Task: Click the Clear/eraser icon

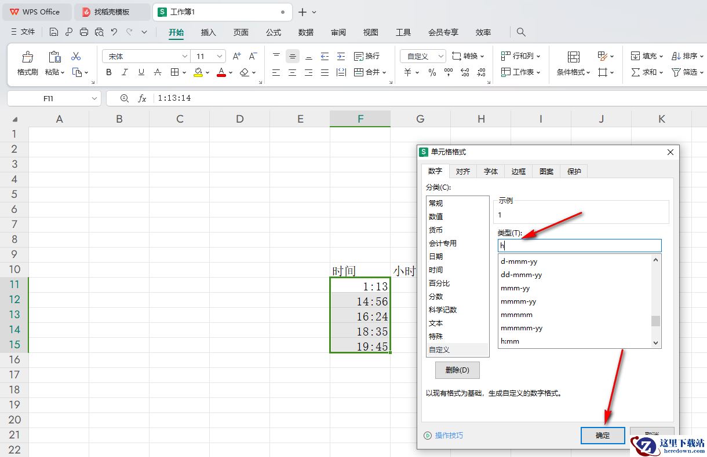Action: point(244,72)
